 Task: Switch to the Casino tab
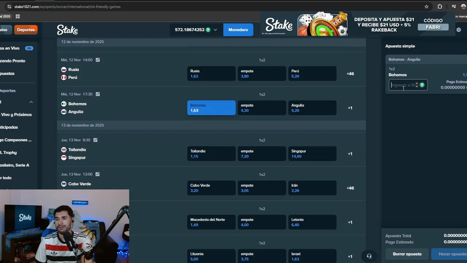[5, 30]
